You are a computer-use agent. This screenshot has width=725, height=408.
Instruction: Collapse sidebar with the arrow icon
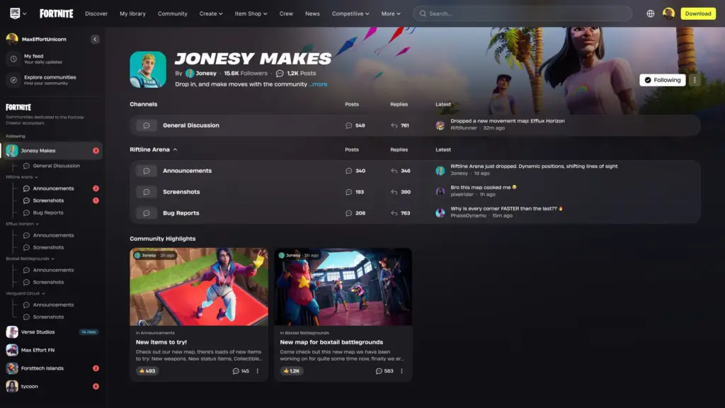click(95, 40)
